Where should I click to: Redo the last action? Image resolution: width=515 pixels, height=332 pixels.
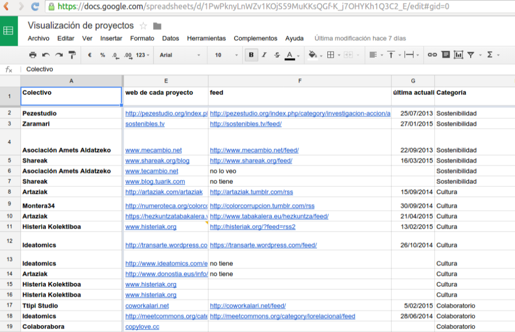(x=59, y=55)
